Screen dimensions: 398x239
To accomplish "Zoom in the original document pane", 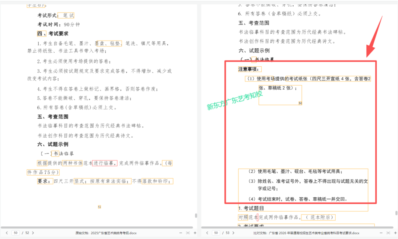I will click(x=195, y=233).
